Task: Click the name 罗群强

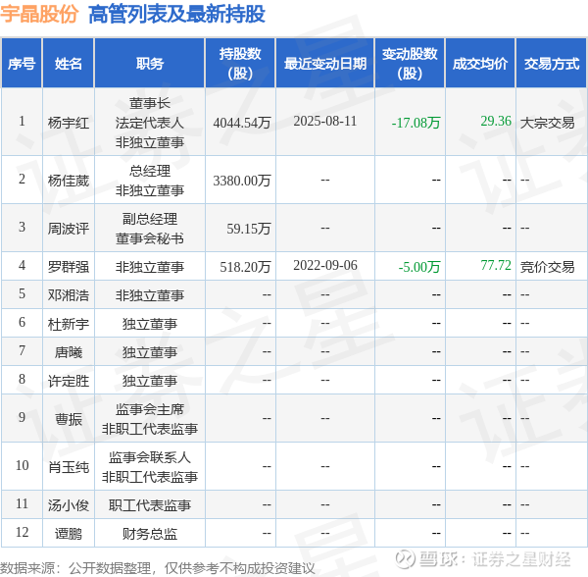Action: click(x=69, y=267)
